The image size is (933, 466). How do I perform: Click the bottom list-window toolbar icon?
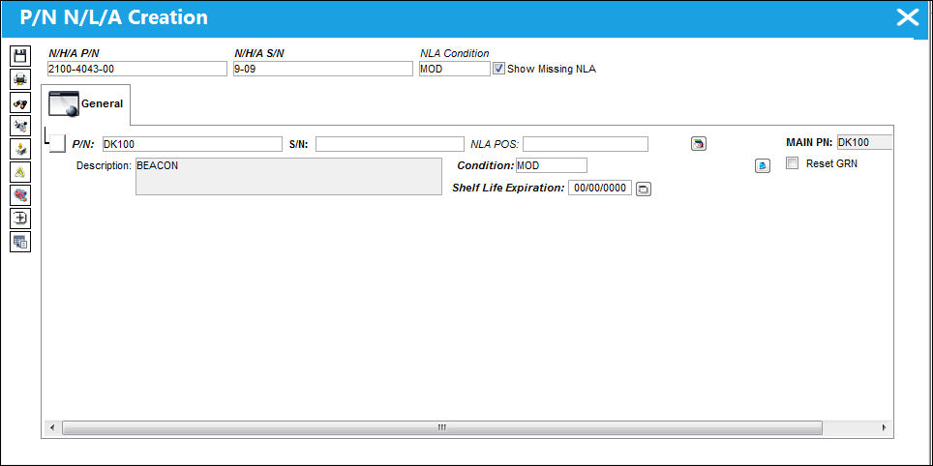coord(20,242)
